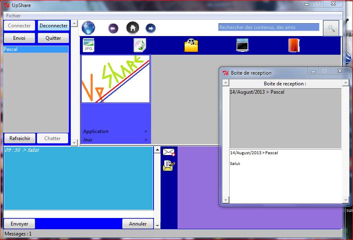Open the new mail envelope icon
The image size is (353, 240).
[x=169, y=152]
